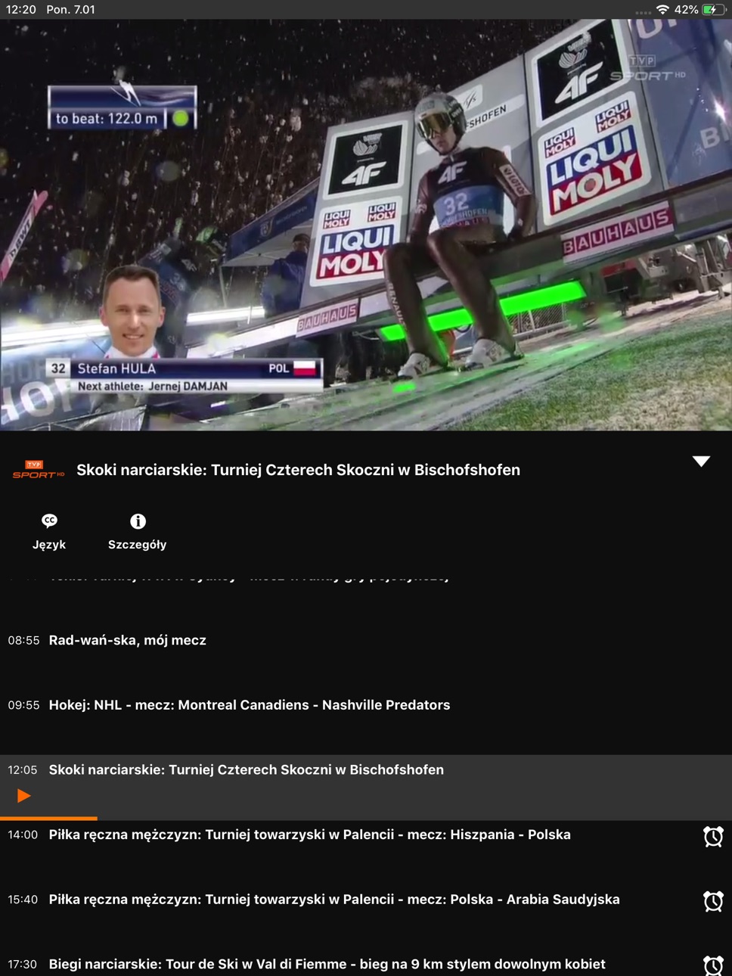This screenshot has width=732, height=976.
Task: Collapse the program panel with the white triangle
Action: (701, 462)
